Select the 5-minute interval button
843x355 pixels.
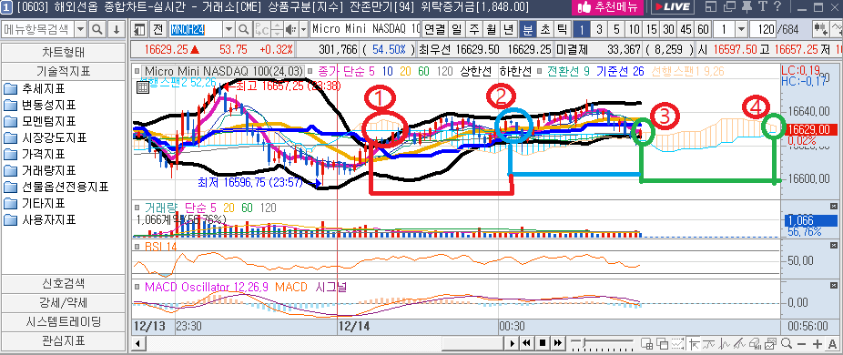pos(616,29)
